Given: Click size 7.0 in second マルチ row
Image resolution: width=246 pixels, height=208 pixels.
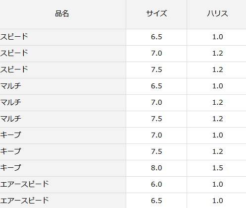Looking at the screenshot, I should coord(156,103).
